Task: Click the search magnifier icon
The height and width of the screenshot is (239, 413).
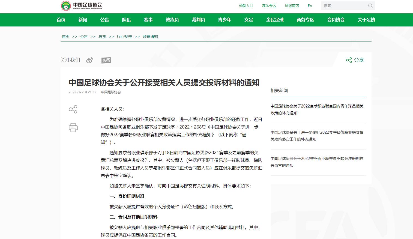Action: pos(370,5)
